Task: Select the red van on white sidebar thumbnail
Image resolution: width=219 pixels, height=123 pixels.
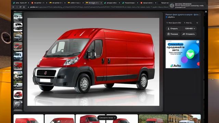Action: pyautogui.click(x=18, y=95)
